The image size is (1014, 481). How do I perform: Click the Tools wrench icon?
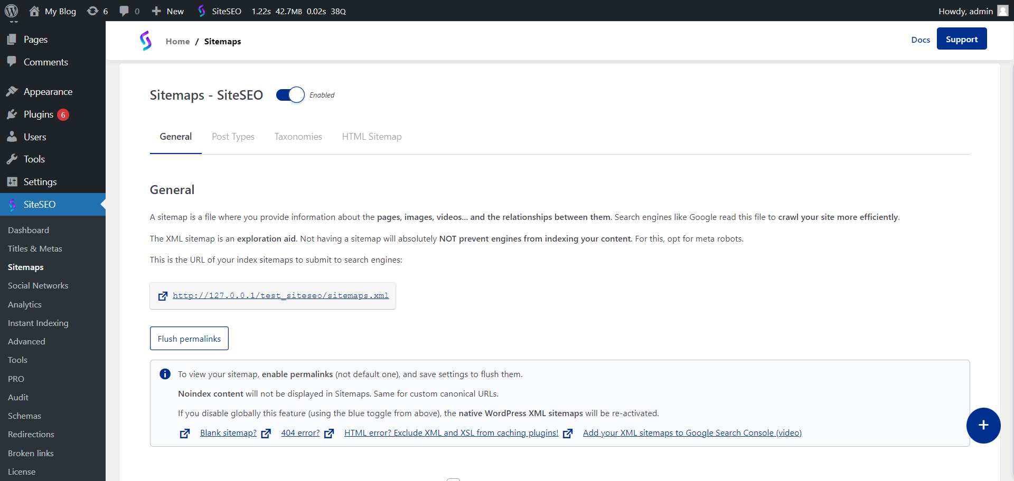(x=12, y=159)
